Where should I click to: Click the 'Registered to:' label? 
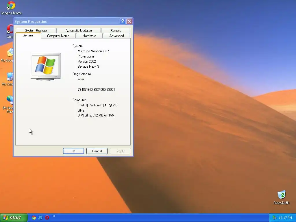click(82, 74)
